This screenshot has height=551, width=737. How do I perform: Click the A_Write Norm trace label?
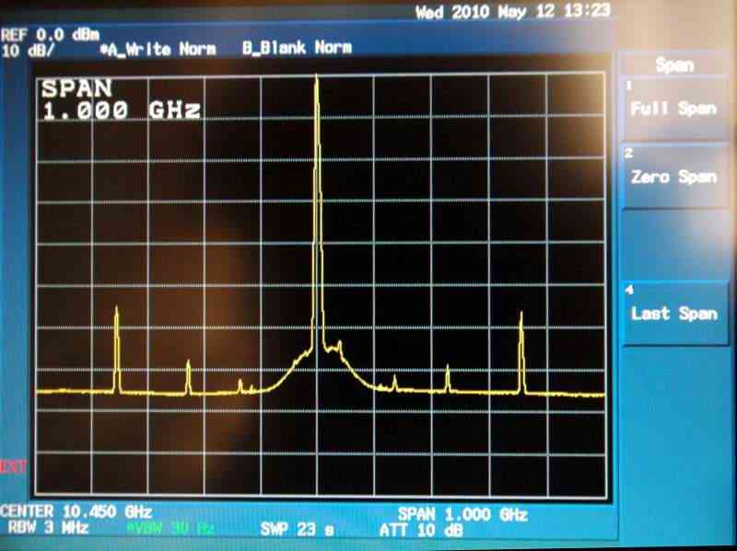(x=158, y=50)
